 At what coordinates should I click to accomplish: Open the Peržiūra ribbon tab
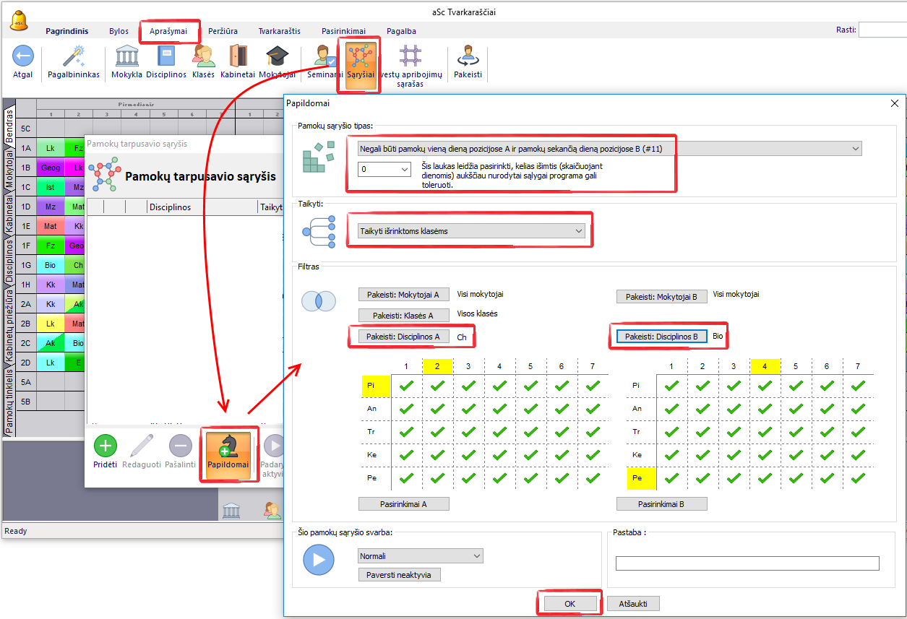pos(224,31)
